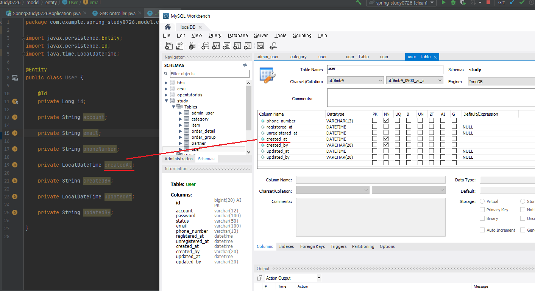Open the object inspector info icon
This screenshot has width=535, height=291.
[x=192, y=46]
